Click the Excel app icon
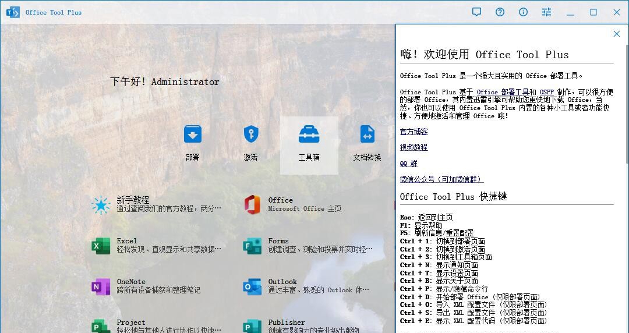This screenshot has height=333, width=629. (101, 246)
